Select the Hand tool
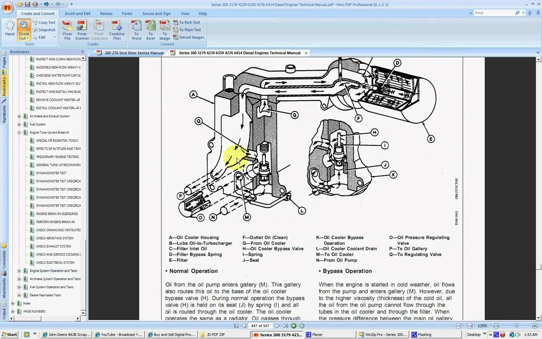The height and width of the screenshot is (339, 542). [10, 28]
